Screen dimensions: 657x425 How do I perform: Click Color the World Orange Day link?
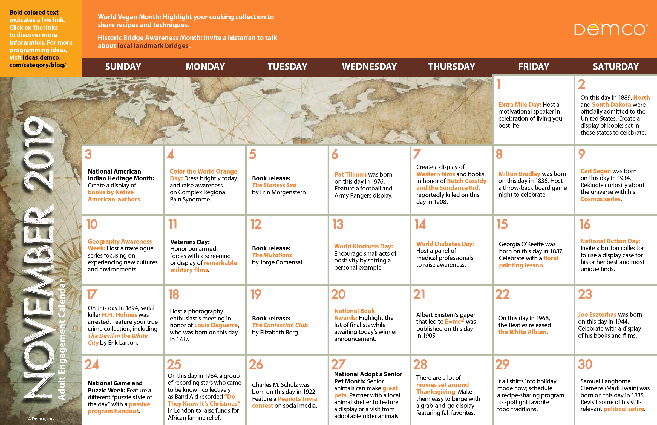(203, 171)
